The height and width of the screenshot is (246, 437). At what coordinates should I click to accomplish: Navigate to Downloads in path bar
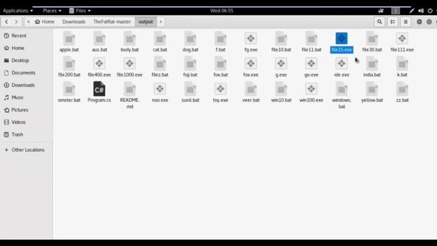click(x=74, y=22)
